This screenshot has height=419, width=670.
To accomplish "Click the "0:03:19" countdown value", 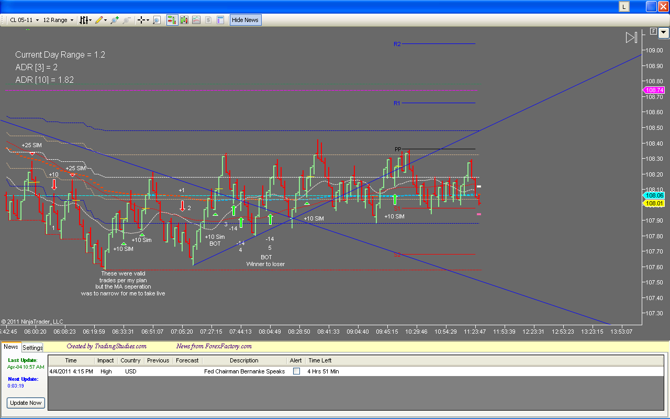I will [17, 385].
